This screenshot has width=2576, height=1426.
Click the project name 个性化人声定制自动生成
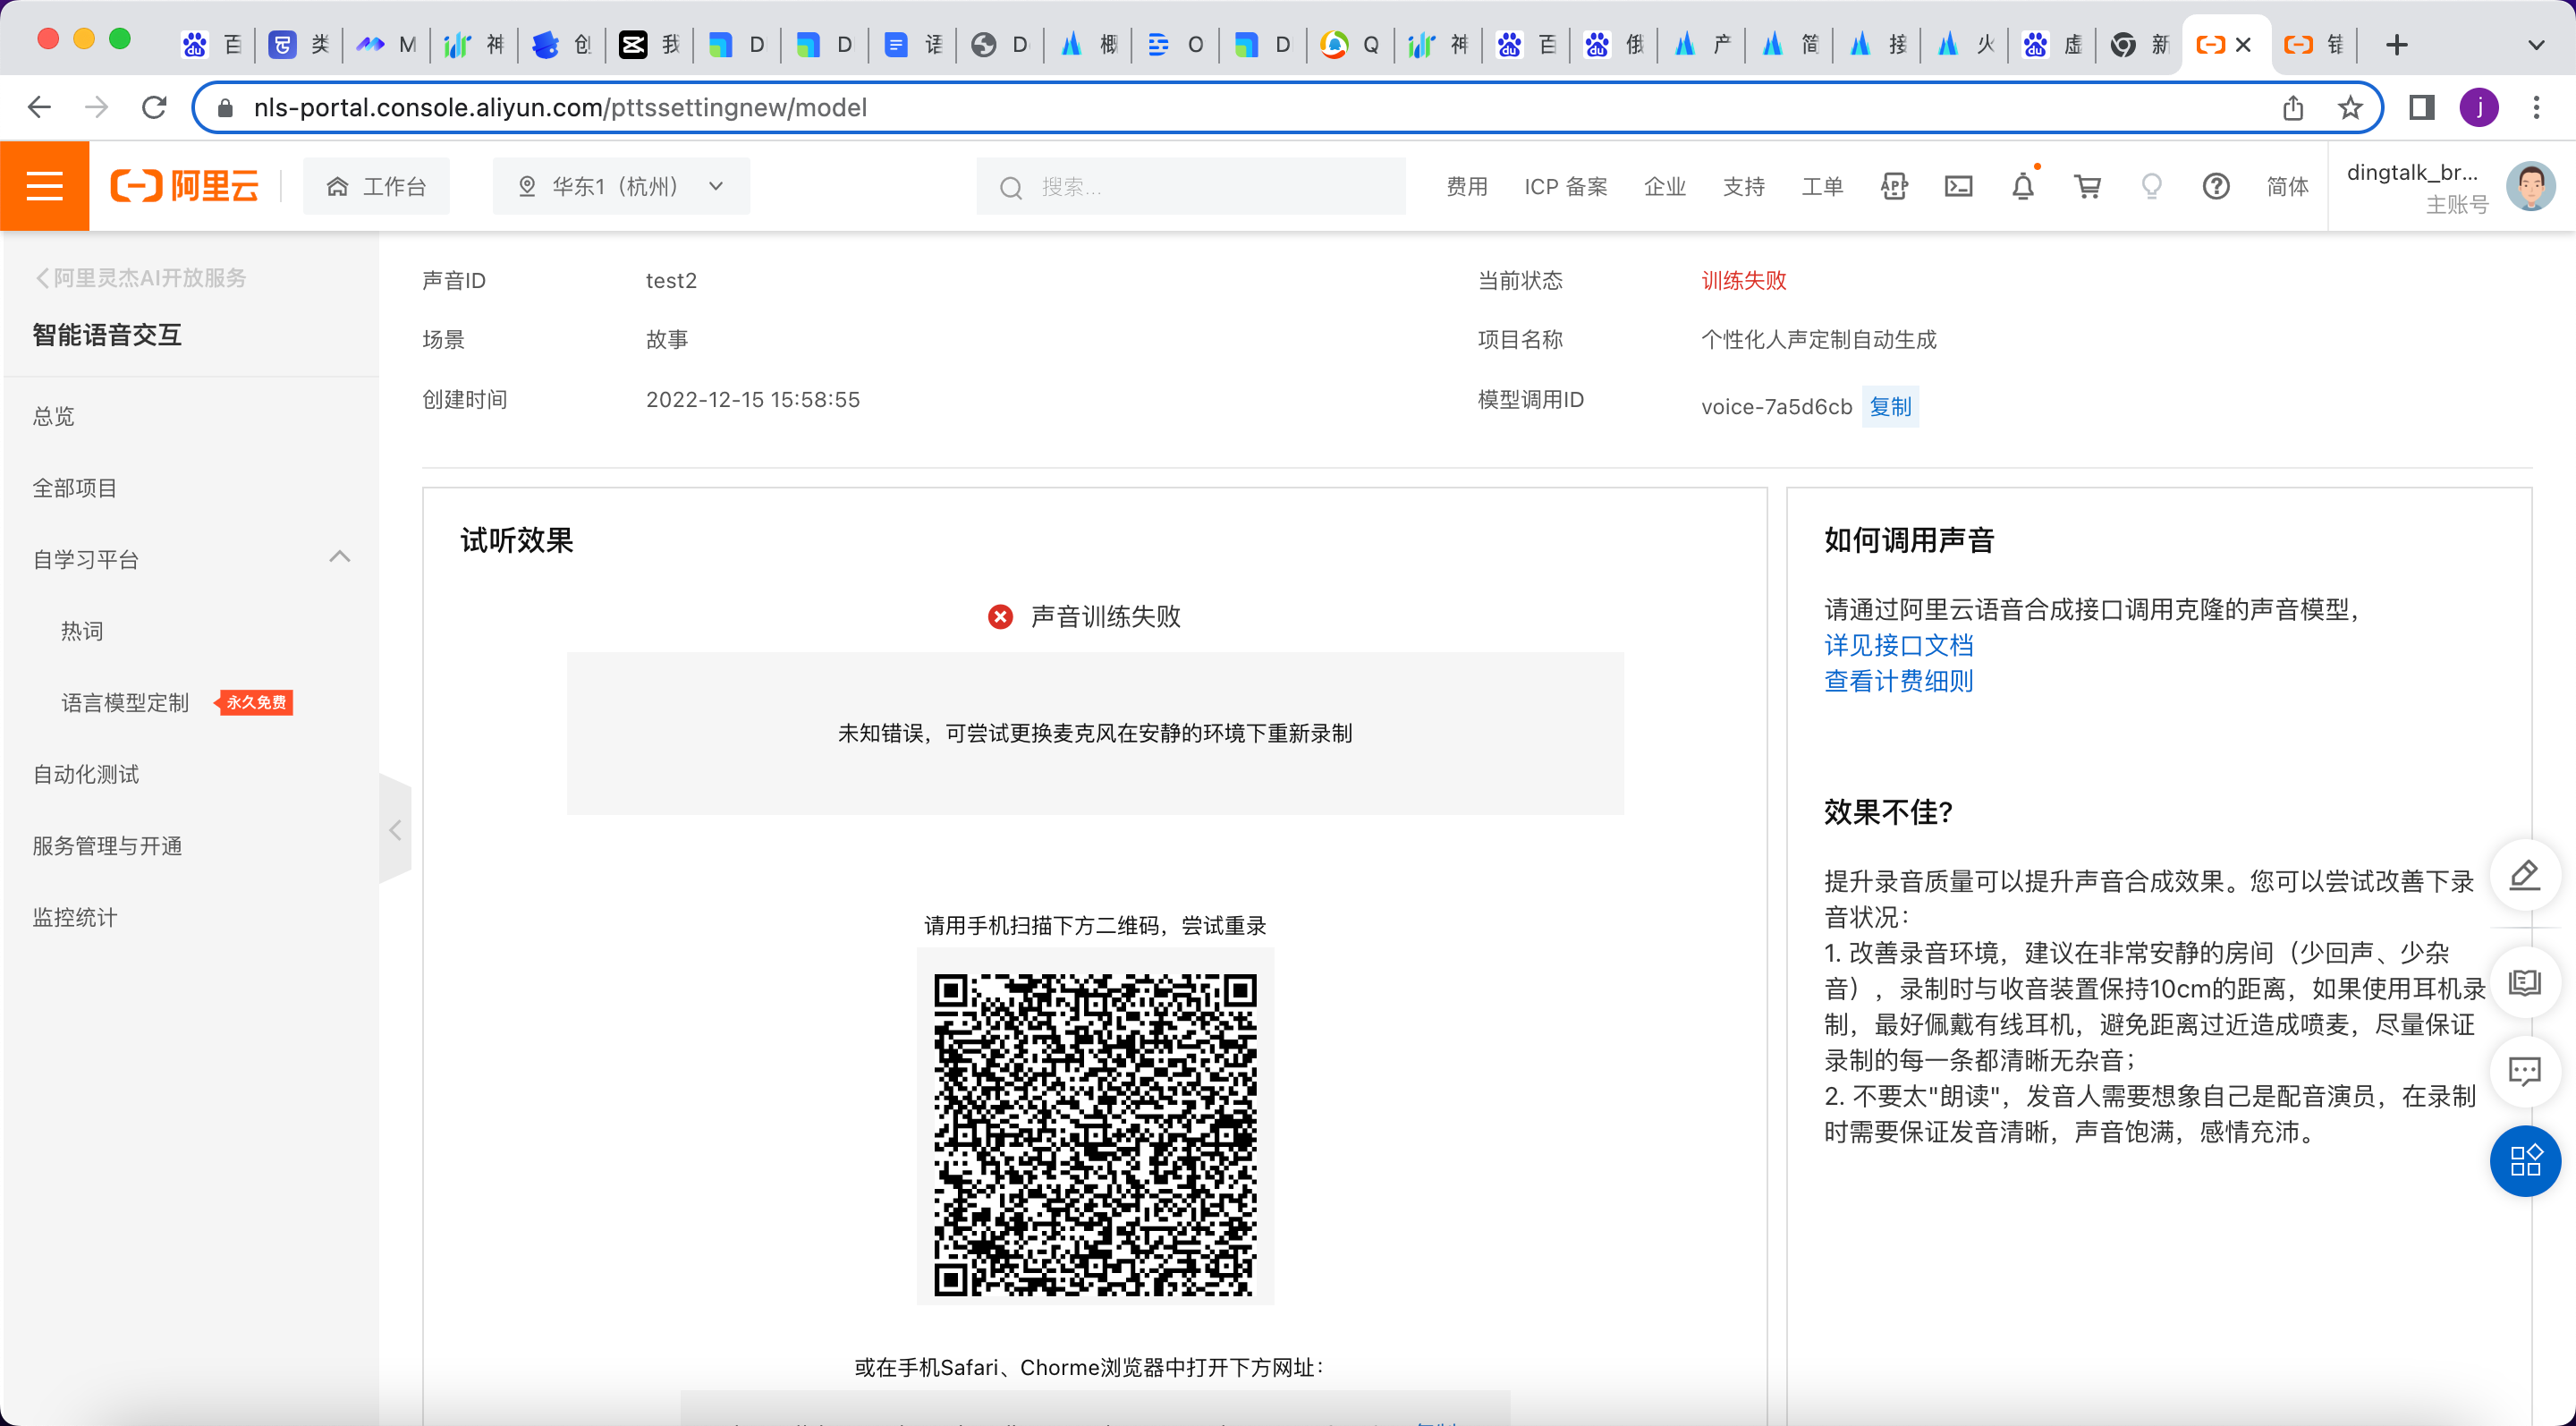coord(1818,339)
